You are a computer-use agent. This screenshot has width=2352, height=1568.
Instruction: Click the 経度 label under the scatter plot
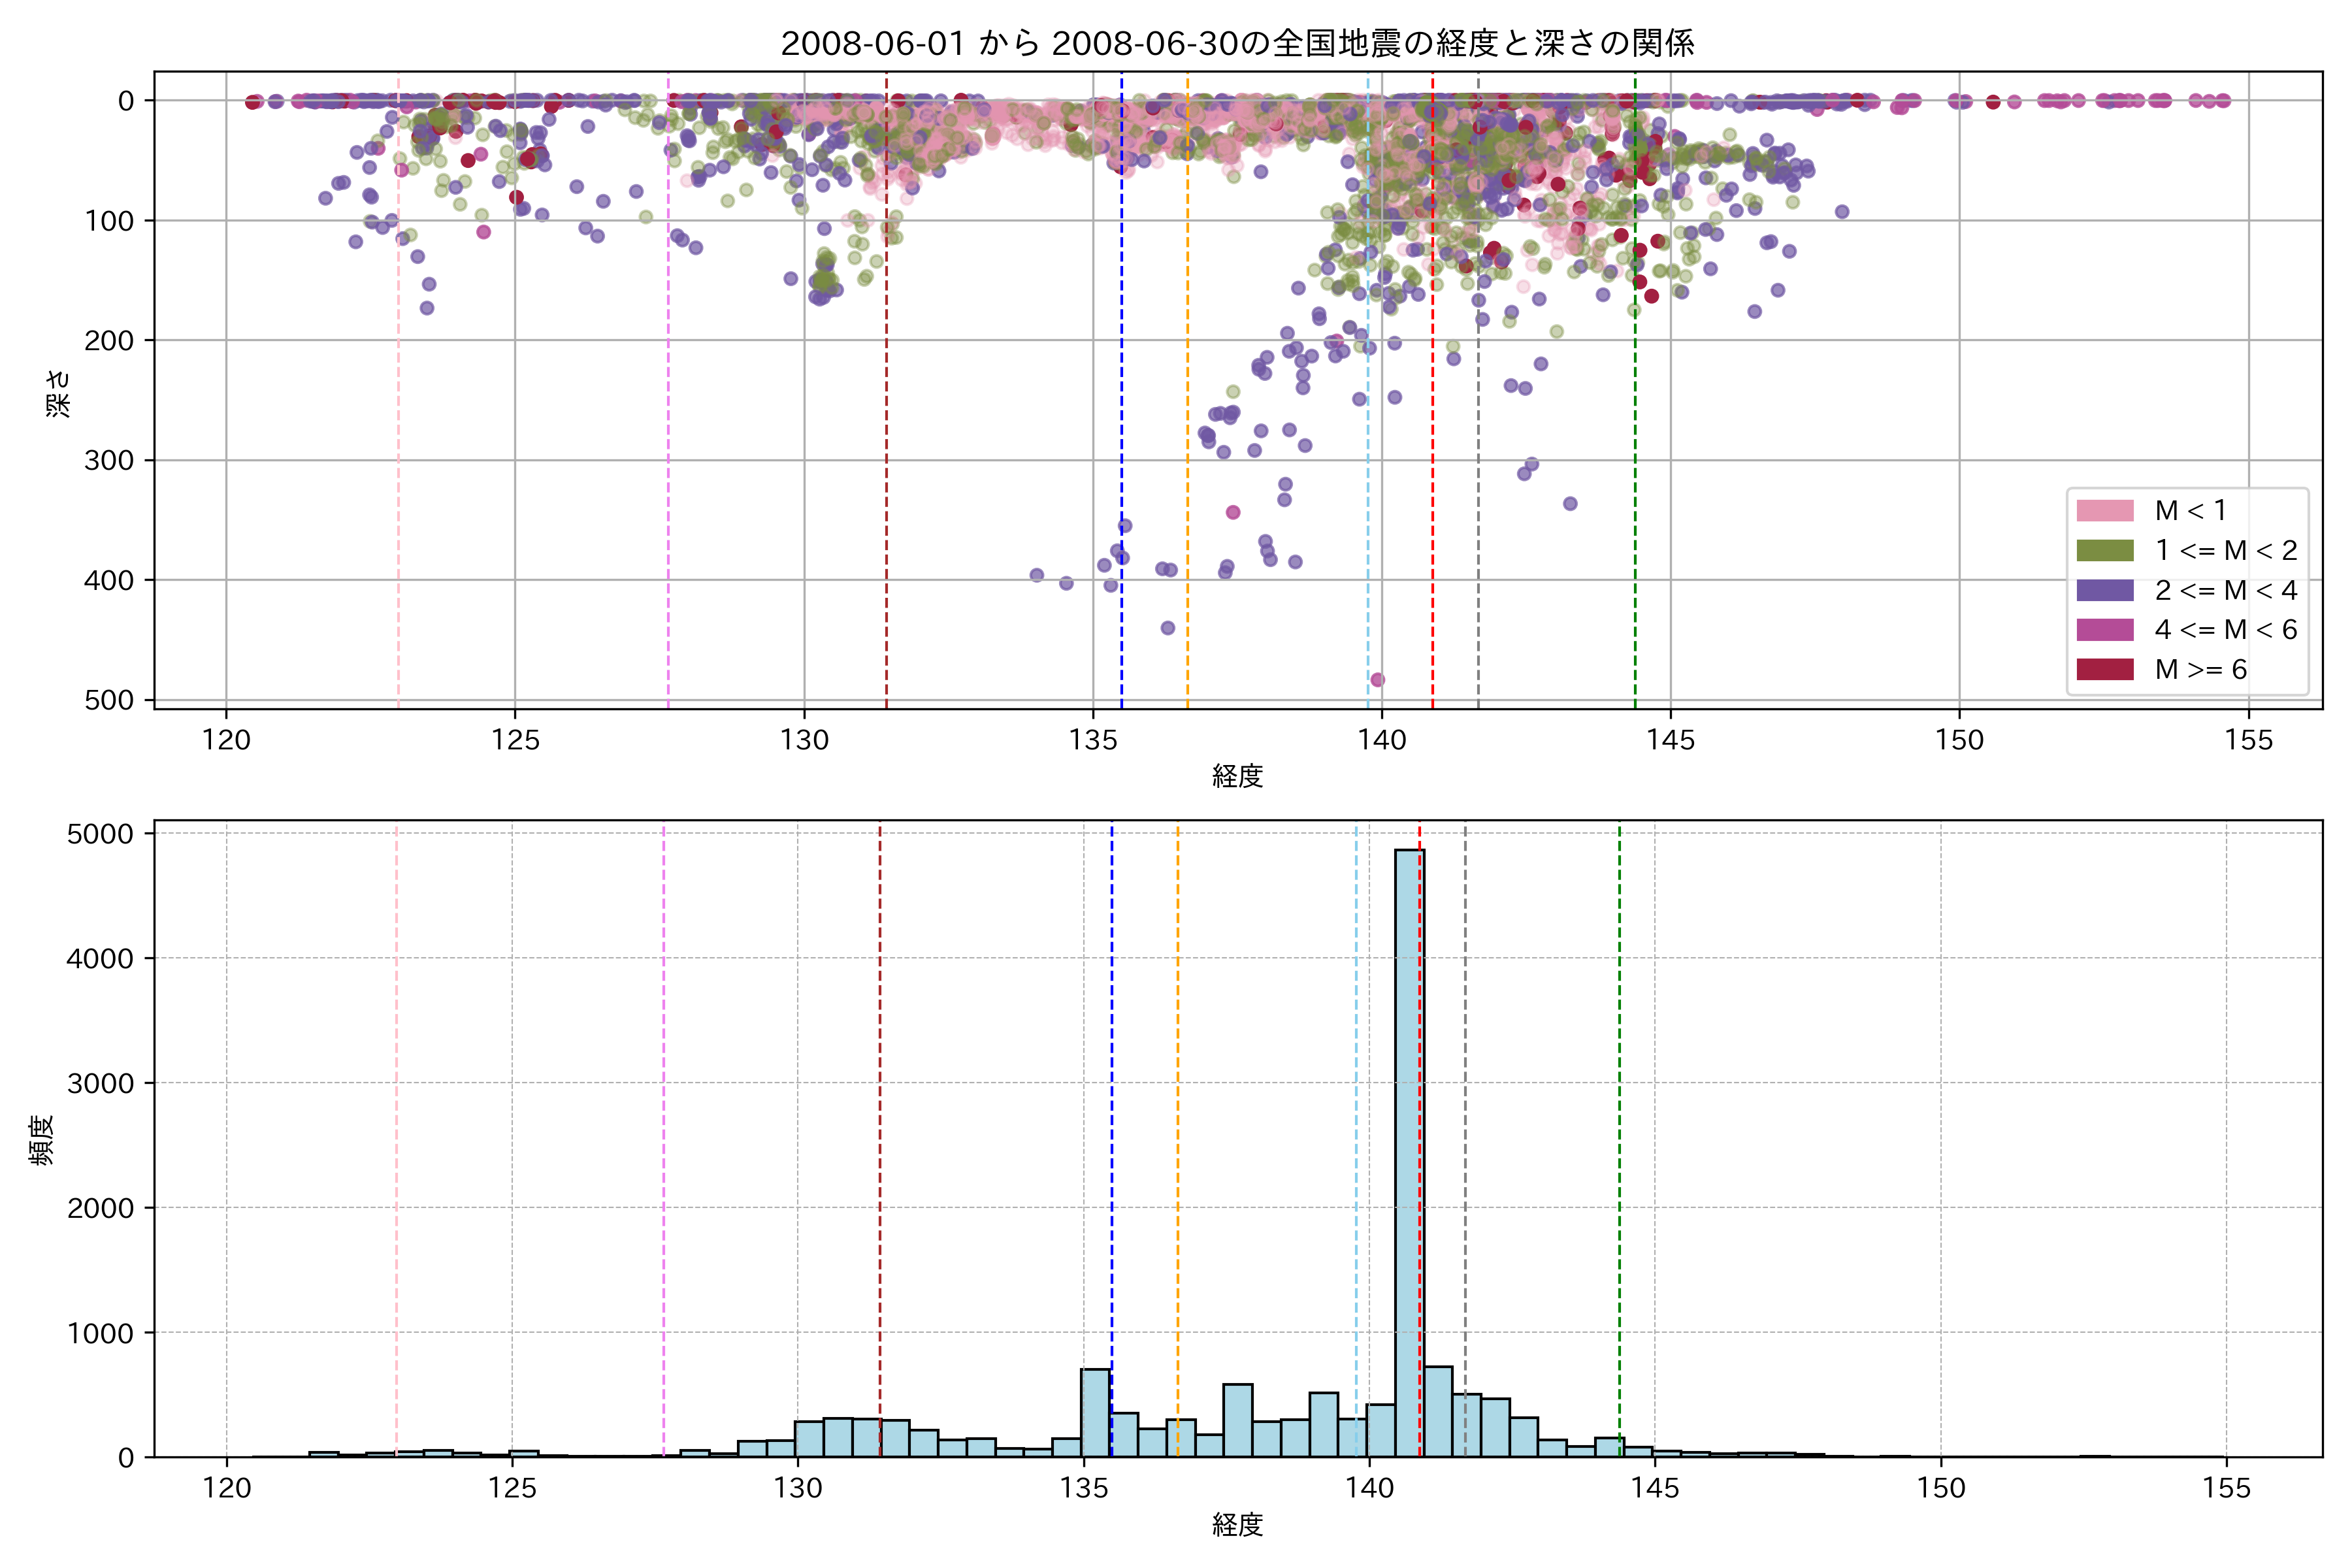(1237, 776)
